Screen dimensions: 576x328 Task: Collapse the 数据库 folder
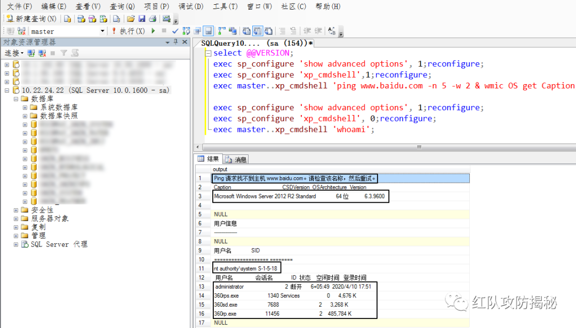point(16,99)
